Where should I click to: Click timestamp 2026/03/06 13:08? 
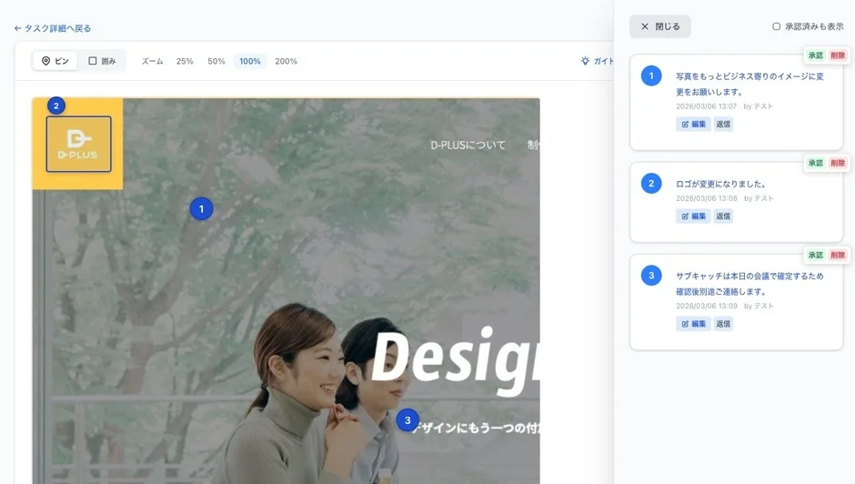point(706,198)
